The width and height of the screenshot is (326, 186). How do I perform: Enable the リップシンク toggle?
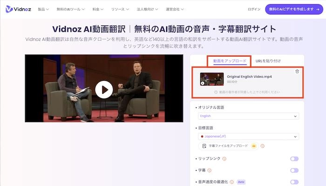(x=294, y=159)
